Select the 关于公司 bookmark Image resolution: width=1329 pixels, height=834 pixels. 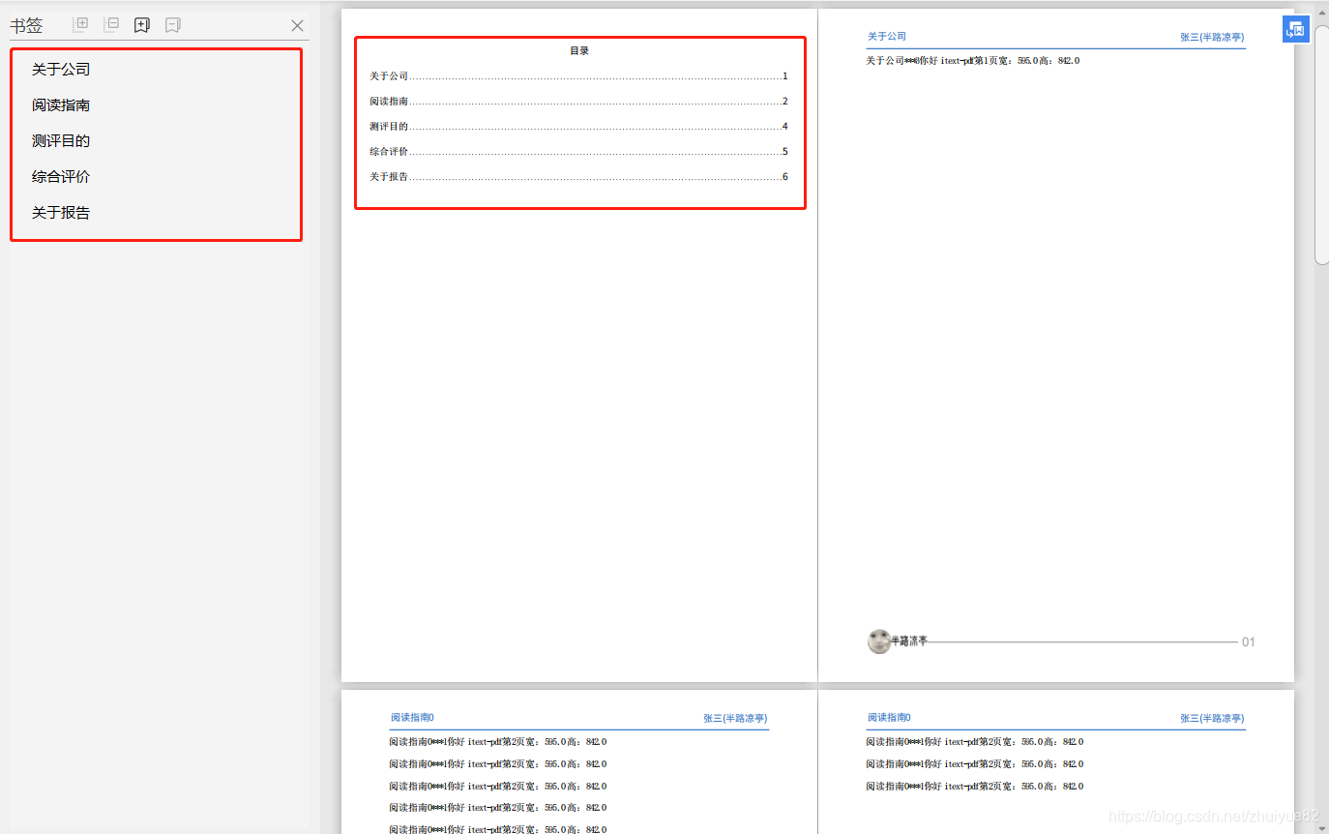click(x=60, y=69)
